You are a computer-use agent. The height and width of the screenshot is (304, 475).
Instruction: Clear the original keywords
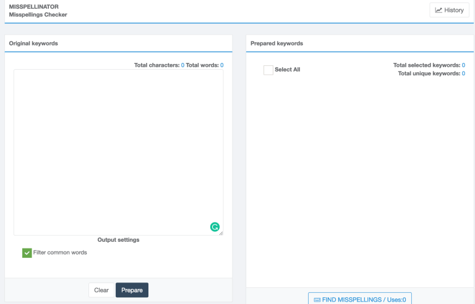[101, 290]
